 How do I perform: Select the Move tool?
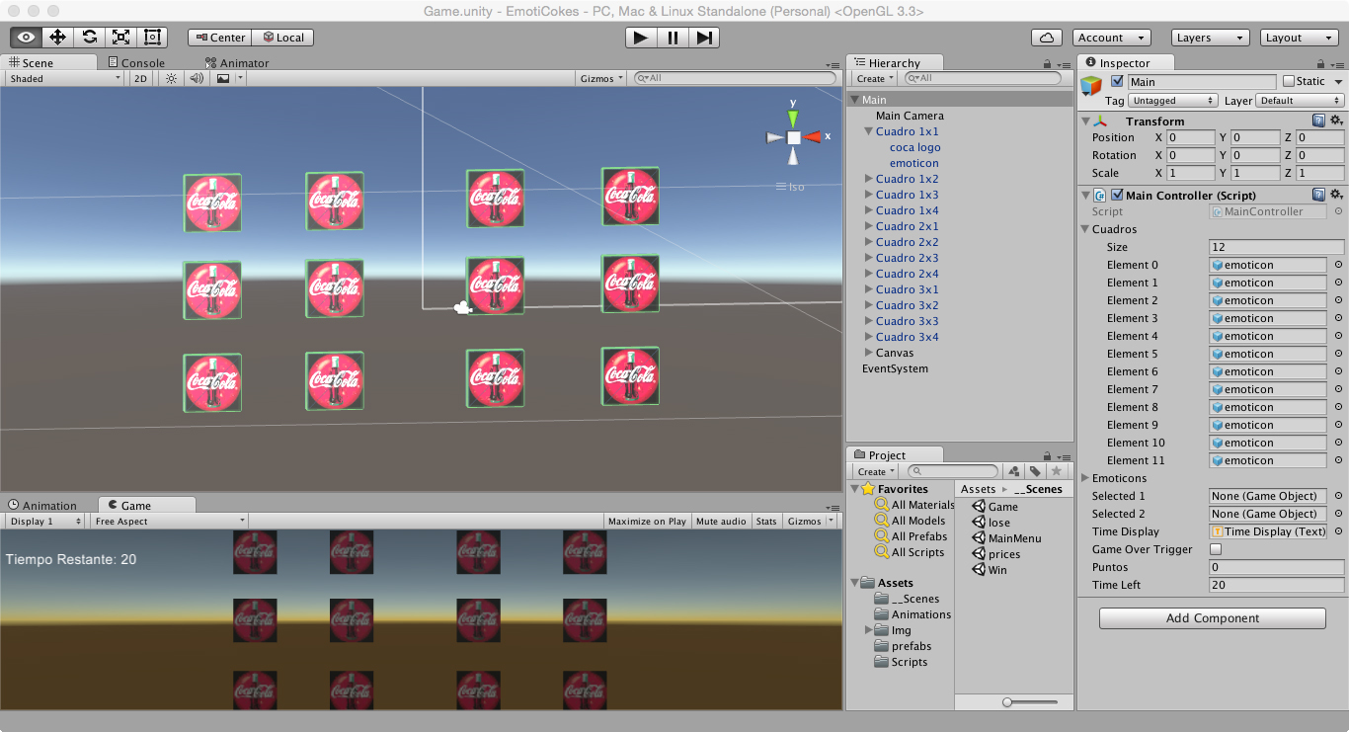[57, 38]
